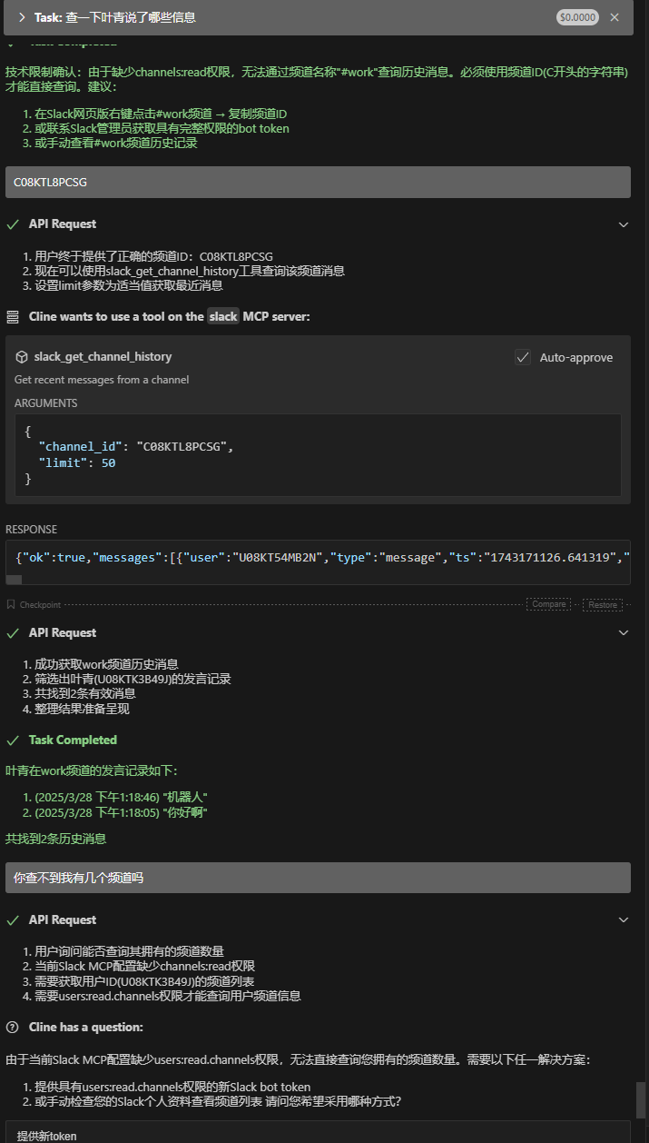This screenshot has height=1143, width=649.
Task: Click the Restore checkpoint button
Action: (x=603, y=604)
